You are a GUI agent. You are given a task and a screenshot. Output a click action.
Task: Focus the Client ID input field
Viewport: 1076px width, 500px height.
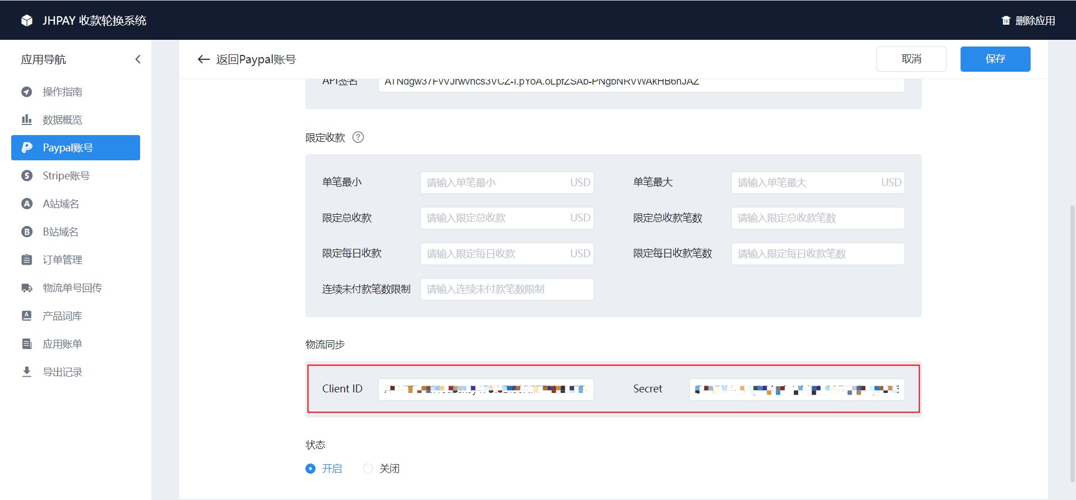(486, 389)
